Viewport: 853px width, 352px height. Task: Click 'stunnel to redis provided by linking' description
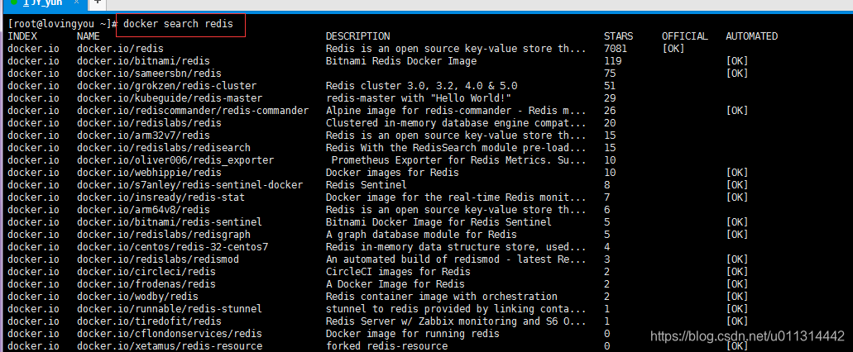click(x=456, y=309)
